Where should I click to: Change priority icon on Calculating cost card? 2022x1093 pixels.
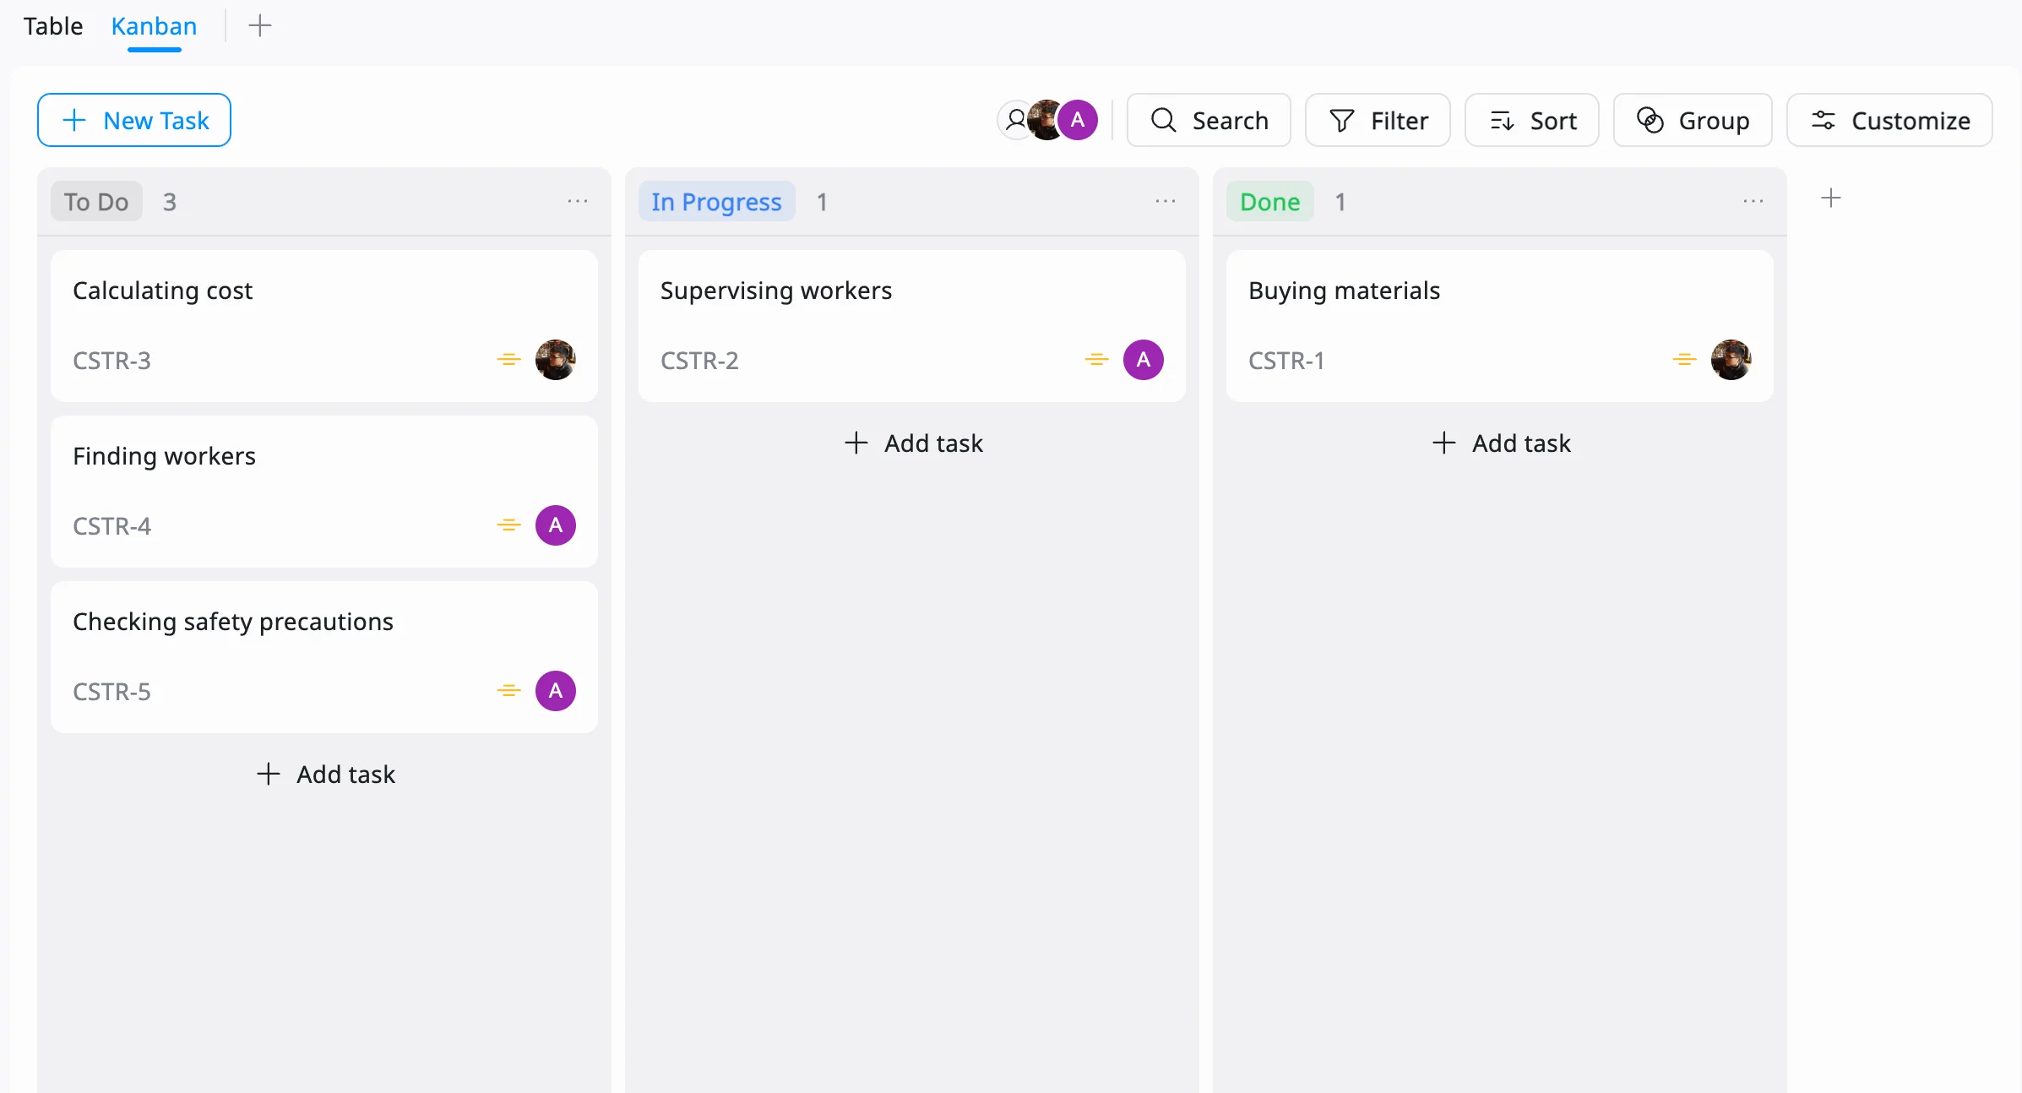pos(508,360)
